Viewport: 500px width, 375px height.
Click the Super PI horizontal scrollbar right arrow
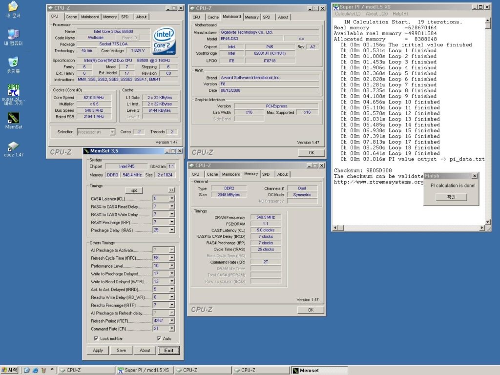[x=482, y=228]
